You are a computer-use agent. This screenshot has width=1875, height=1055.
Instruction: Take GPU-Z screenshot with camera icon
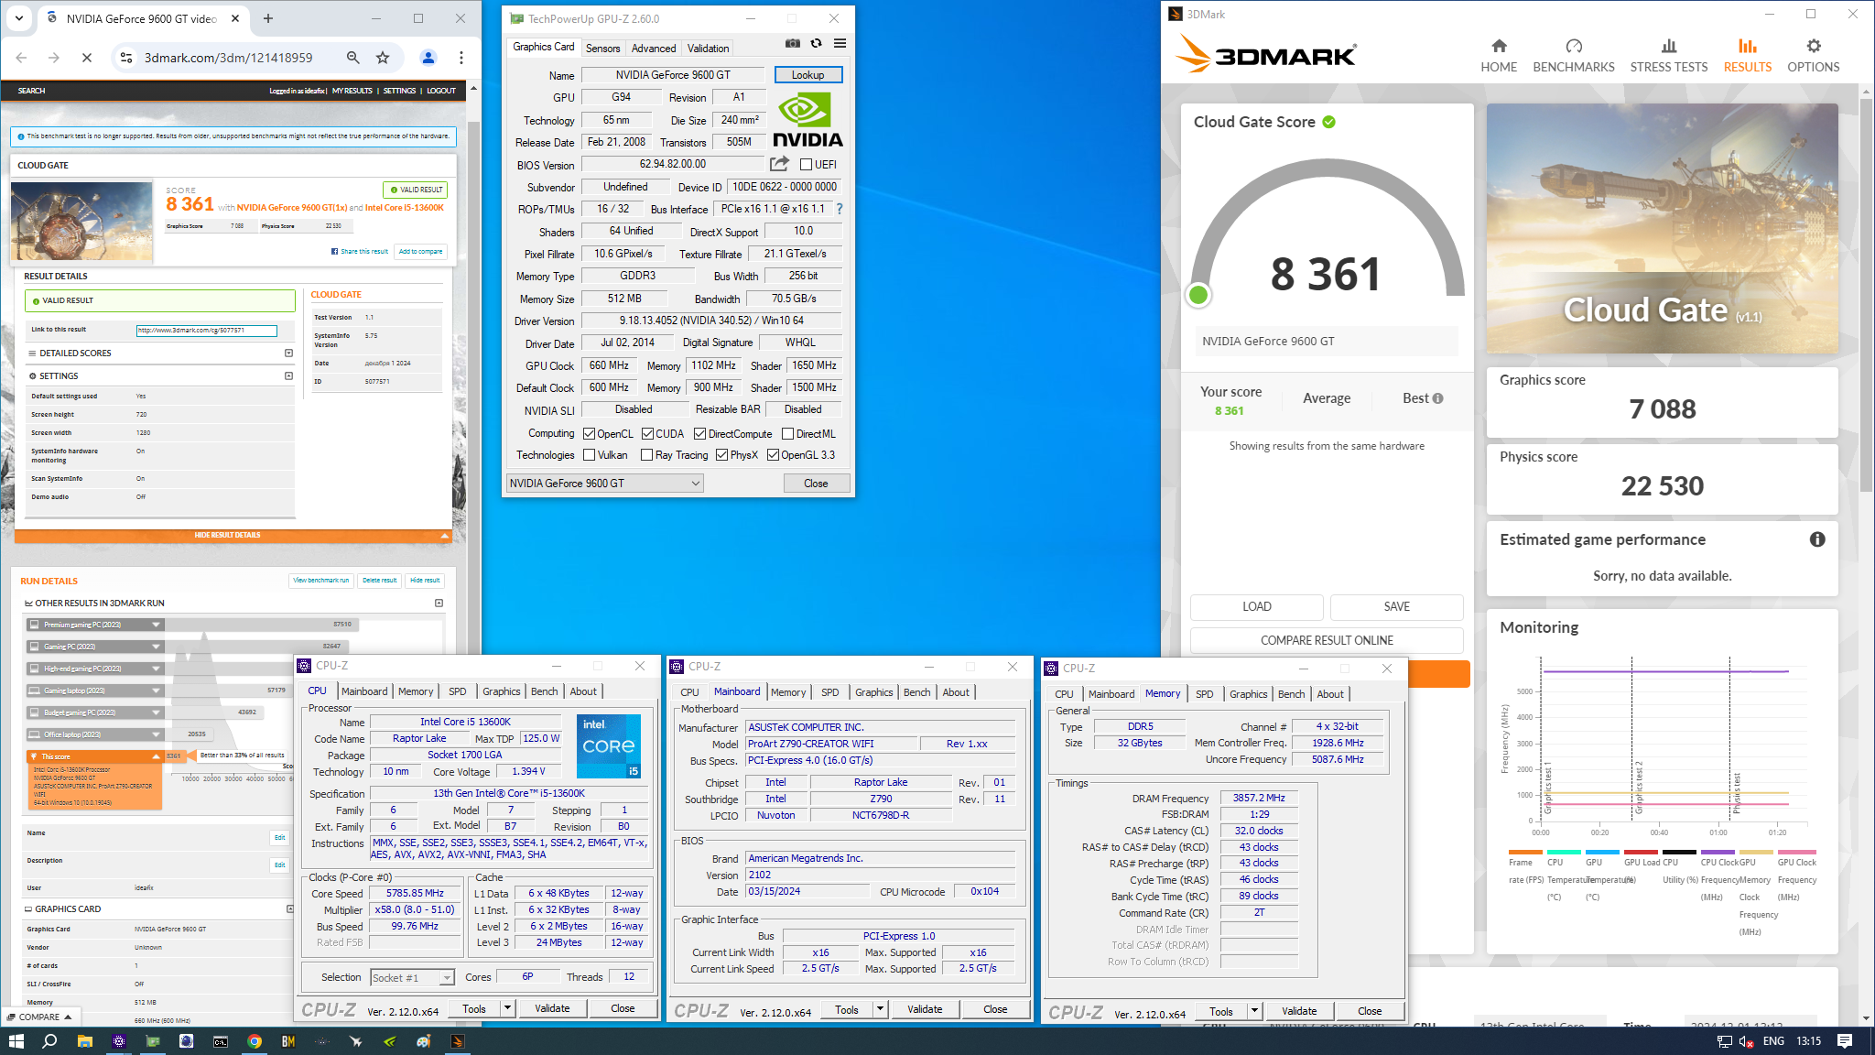793,43
